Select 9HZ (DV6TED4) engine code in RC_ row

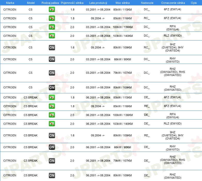[x=173, y=47]
